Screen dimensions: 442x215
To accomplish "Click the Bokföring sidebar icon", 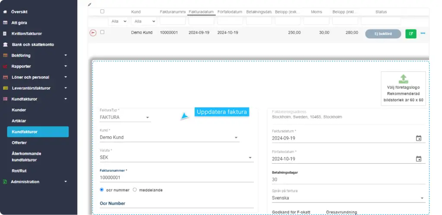I will [5, 56].
